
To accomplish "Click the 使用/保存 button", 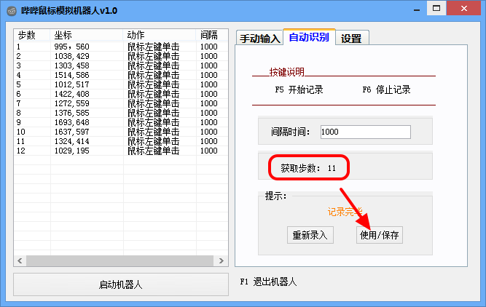I will [380, 235].
